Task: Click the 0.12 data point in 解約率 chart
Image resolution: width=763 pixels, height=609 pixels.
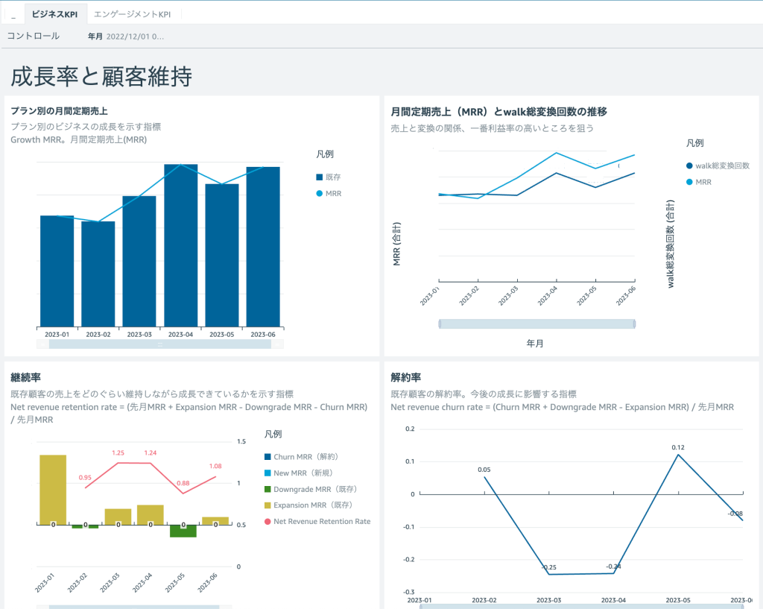Action: (678, 455)
